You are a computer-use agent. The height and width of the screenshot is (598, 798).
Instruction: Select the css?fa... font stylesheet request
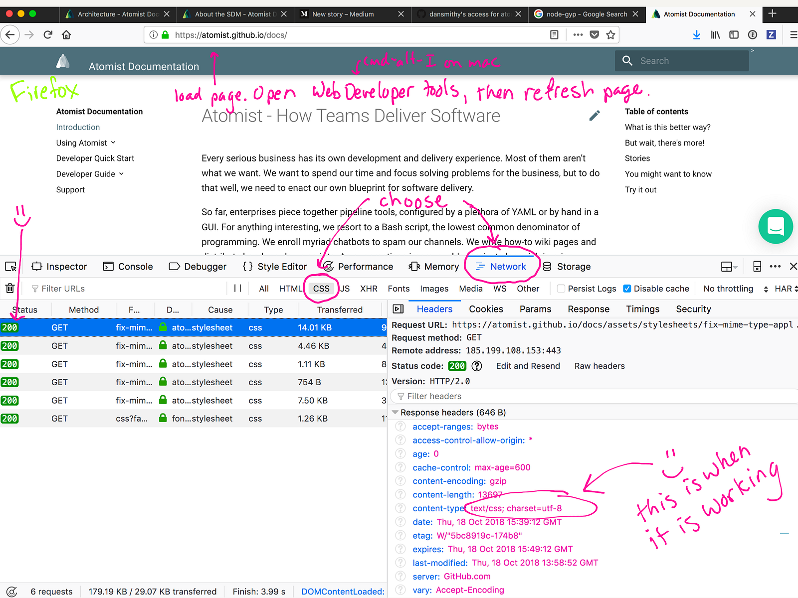[x=194, y=419]
